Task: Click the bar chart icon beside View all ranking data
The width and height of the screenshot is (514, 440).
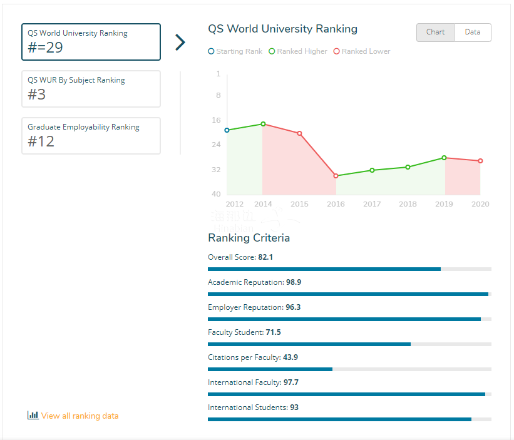Action: pos(33,415)
